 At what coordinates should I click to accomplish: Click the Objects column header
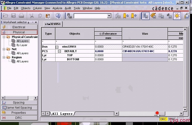point(75,34)
